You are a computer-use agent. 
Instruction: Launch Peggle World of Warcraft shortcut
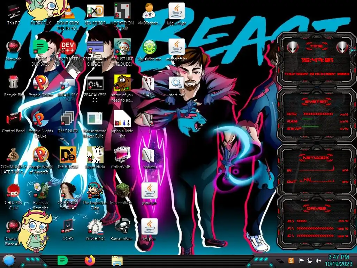tap(40, 155)
